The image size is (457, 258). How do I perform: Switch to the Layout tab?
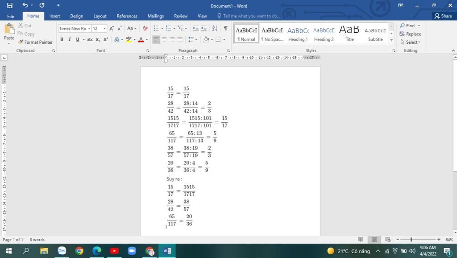[100, 16]
